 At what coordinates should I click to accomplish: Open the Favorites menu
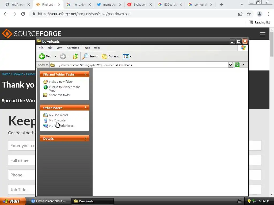[x=73, y=48]
